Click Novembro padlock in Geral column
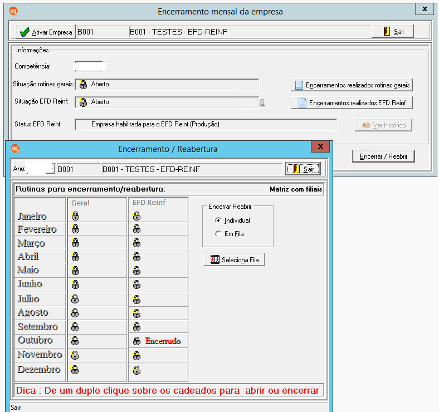Image resolution: width=439 pixels, height=412 pixels. pos(75,355)
